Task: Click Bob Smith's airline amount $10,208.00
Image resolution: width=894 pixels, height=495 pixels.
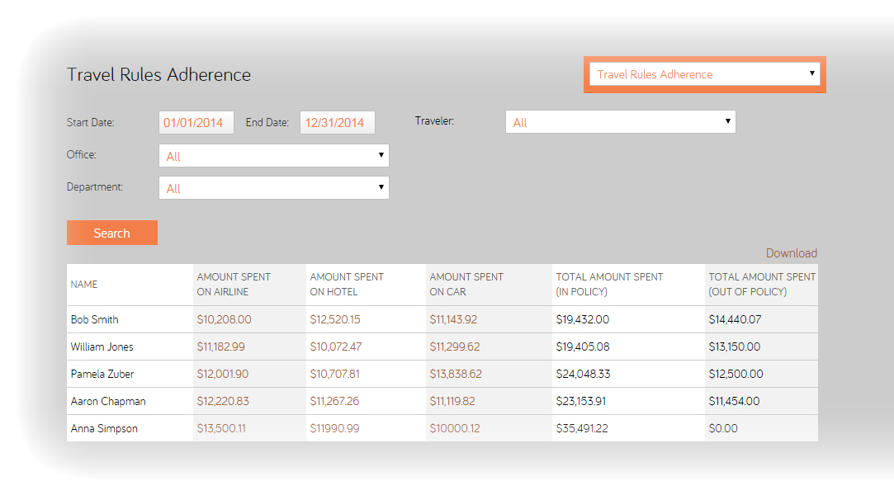Action: pyautogui.click(x=224, y=320)
